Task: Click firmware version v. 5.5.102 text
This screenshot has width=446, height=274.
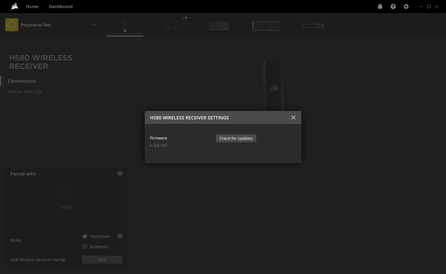Action: coord(158,145)
